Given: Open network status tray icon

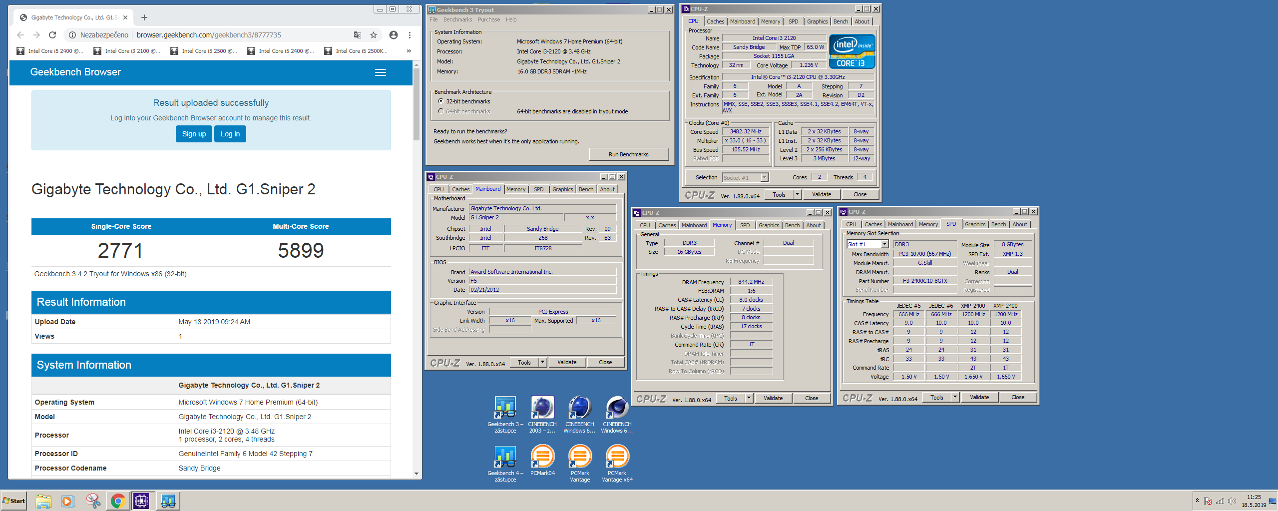Looking at the screenshot, I should pos(1220,501).
